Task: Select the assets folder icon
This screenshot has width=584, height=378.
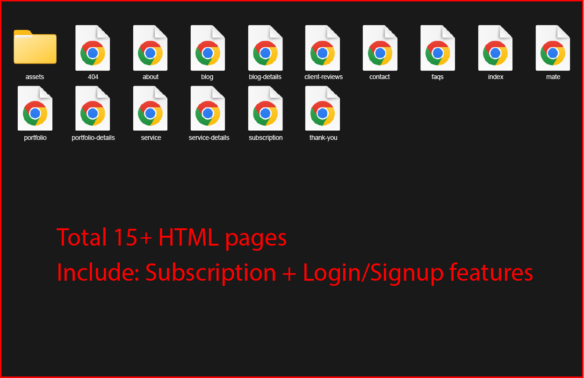Action: click(x=35, y=47)
